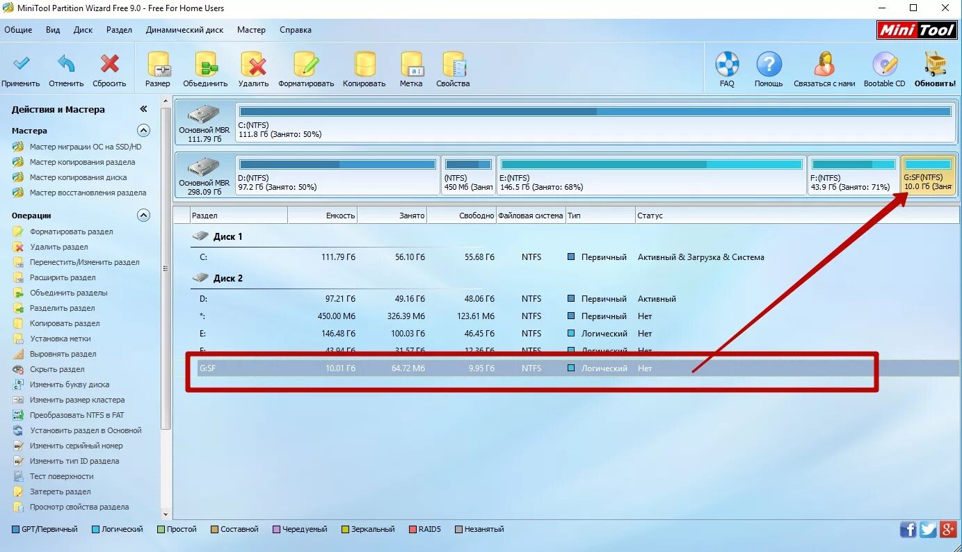Click the Удалить (delete) partition icon
This screenshot has height=552, width=962.
[253, 65]
